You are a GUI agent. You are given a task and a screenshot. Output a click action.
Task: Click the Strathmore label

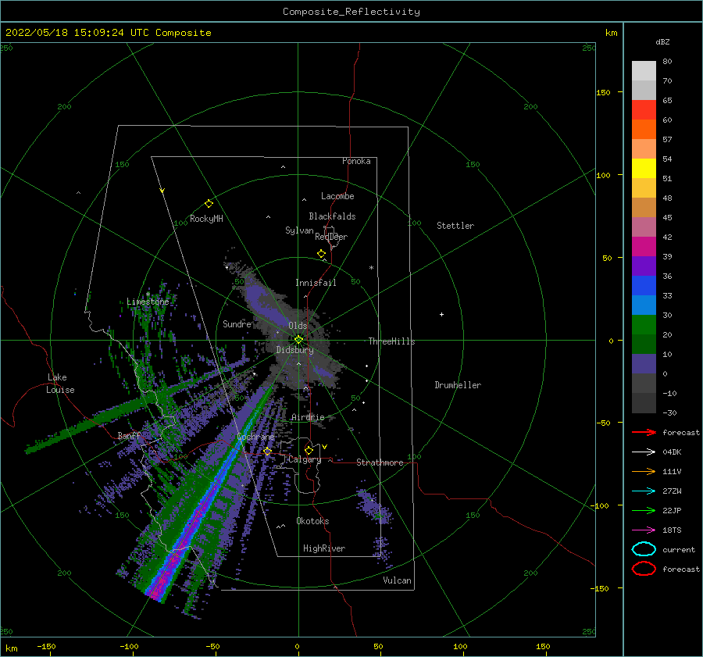coord(380,462)
